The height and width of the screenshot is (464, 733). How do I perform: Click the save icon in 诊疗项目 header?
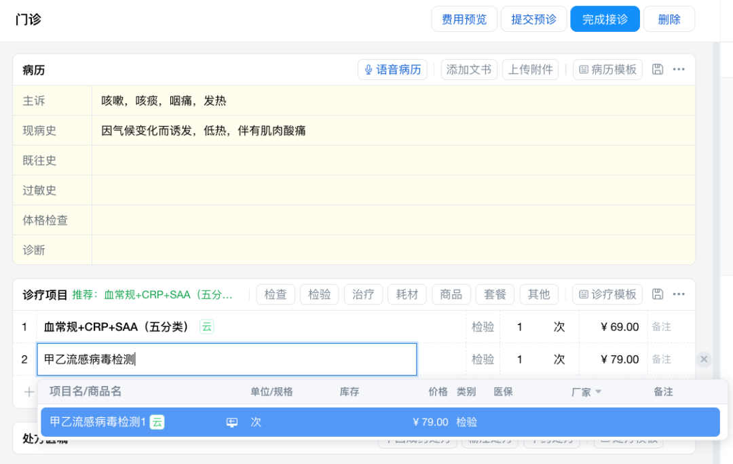[657, 294]
